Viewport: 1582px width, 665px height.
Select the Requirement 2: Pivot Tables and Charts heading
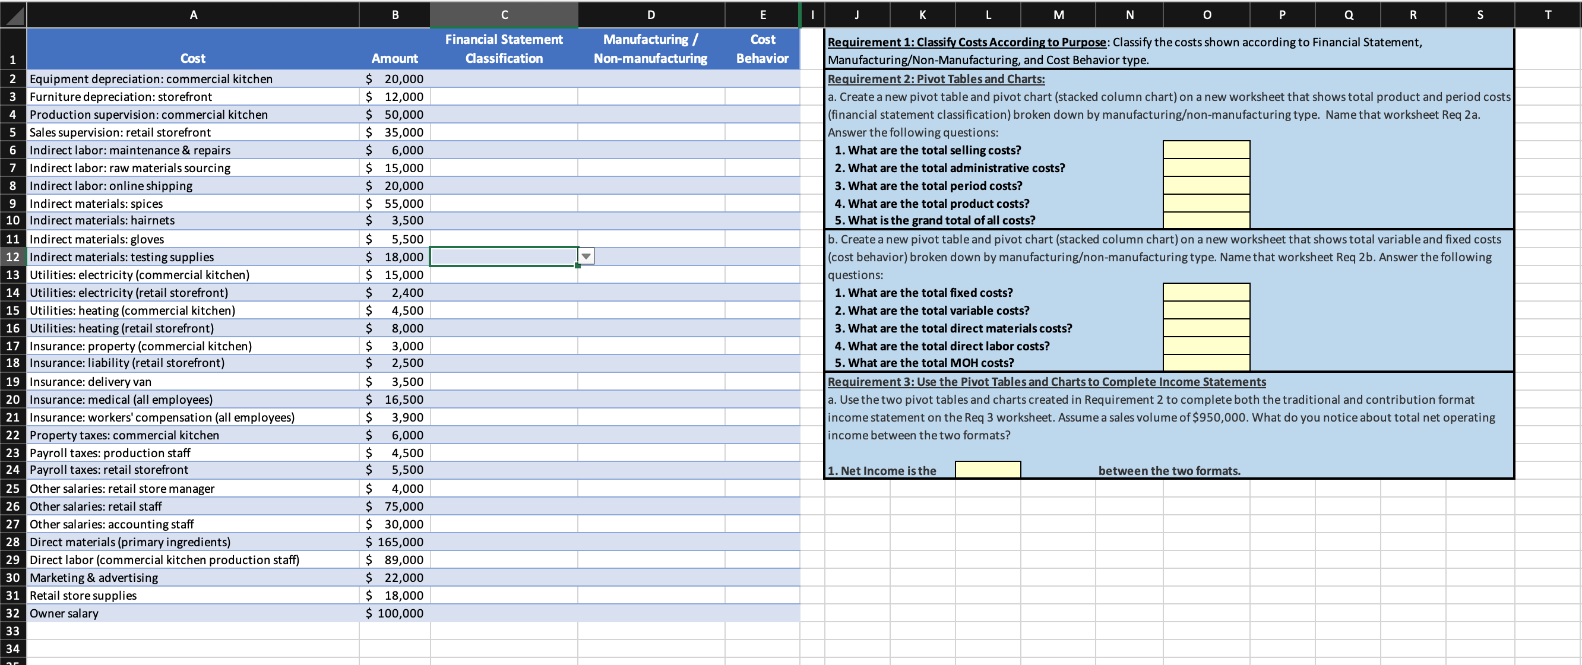[935, 78]
